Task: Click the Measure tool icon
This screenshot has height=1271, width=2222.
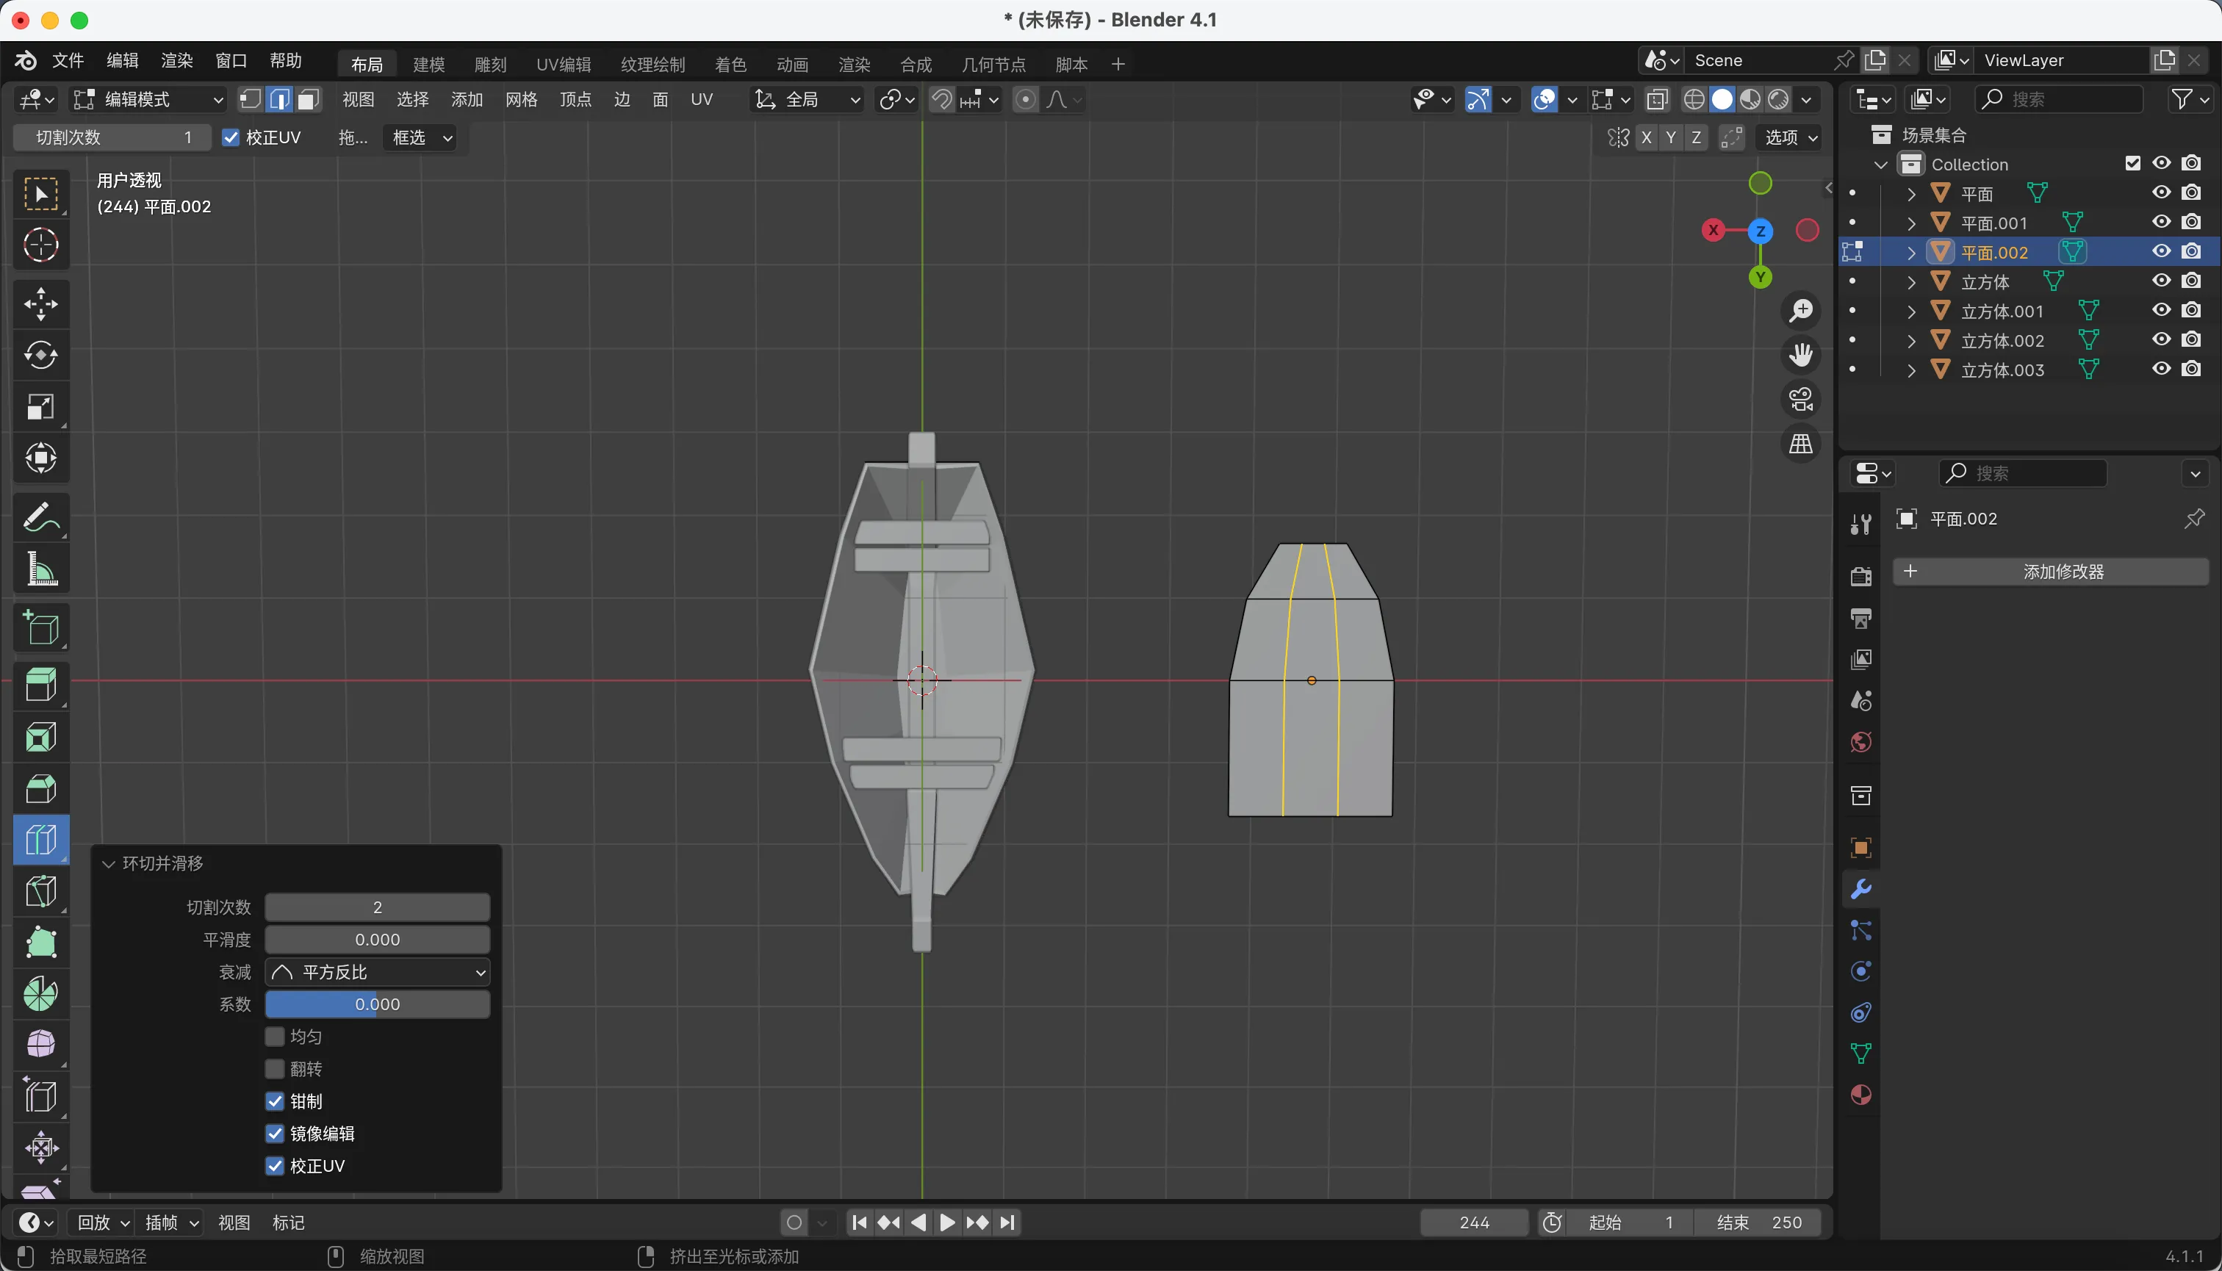Action: [41, 569]
